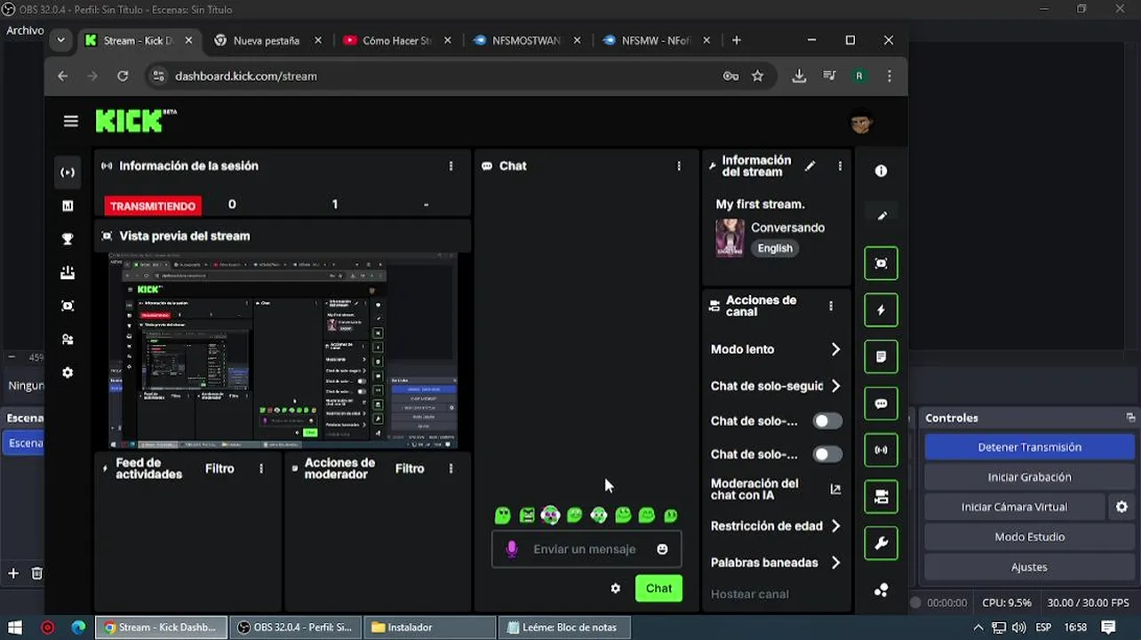Click the pencil icon in right widget toolbar

(881, 215)
